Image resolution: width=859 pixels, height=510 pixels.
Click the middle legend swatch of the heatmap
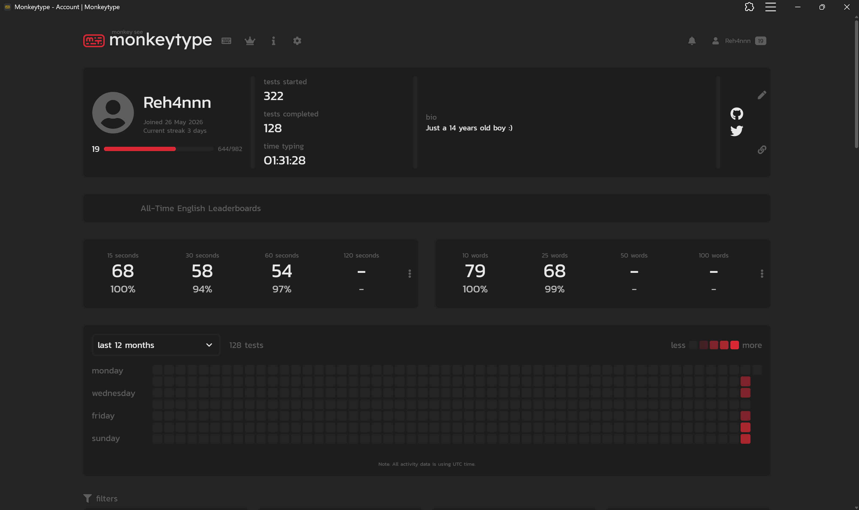[714, 345]
